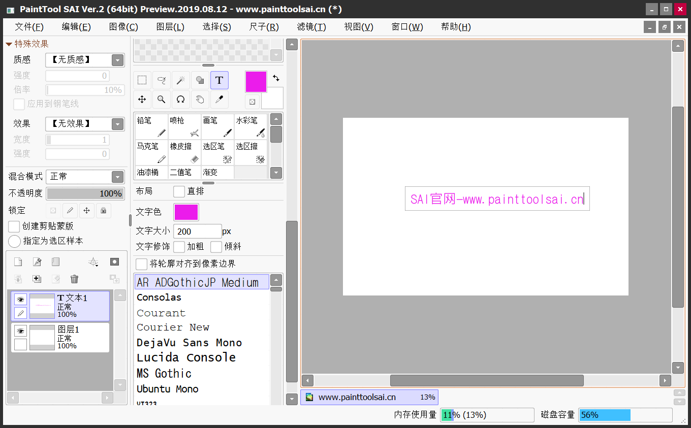
Task: Enable 创建剪贴蒙版 checkbox
Action: (14, 226)
